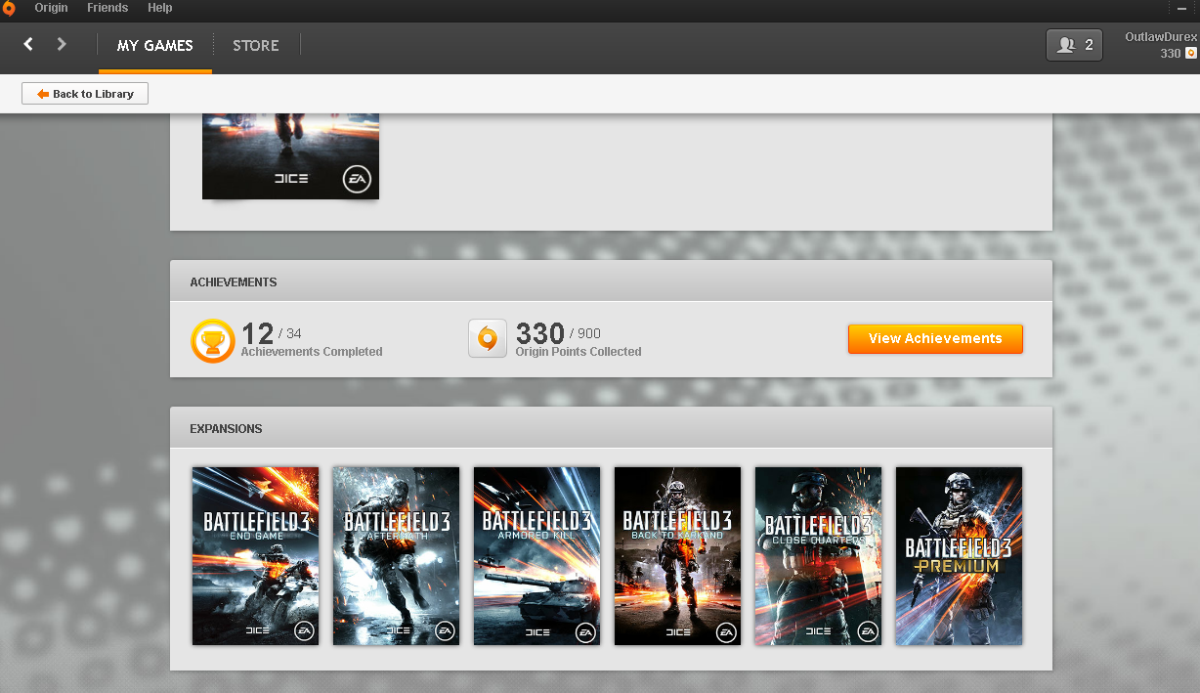The image size is (1200, 693).
Task: Go back with the left arrow
Action: 28,44
